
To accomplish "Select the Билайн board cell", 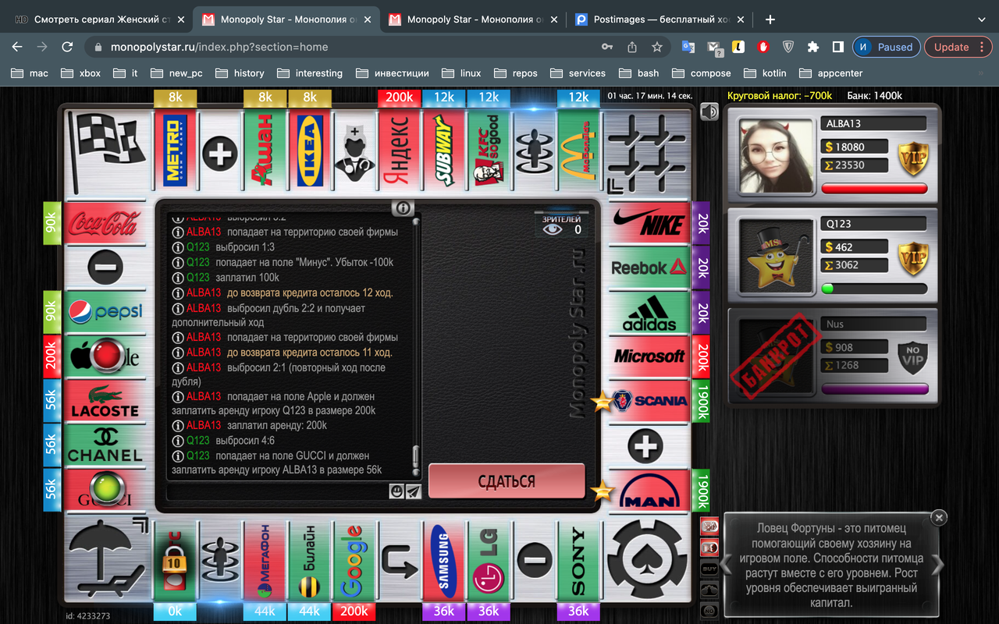I will (x=310, y=560).
